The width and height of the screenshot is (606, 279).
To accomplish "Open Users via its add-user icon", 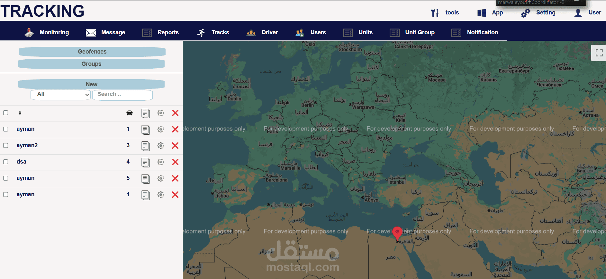I will point(300,33).
